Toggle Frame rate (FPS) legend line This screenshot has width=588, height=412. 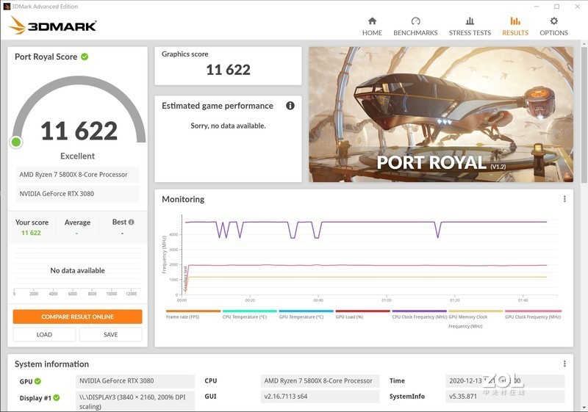pyautogui.click(x=193, y=314)
